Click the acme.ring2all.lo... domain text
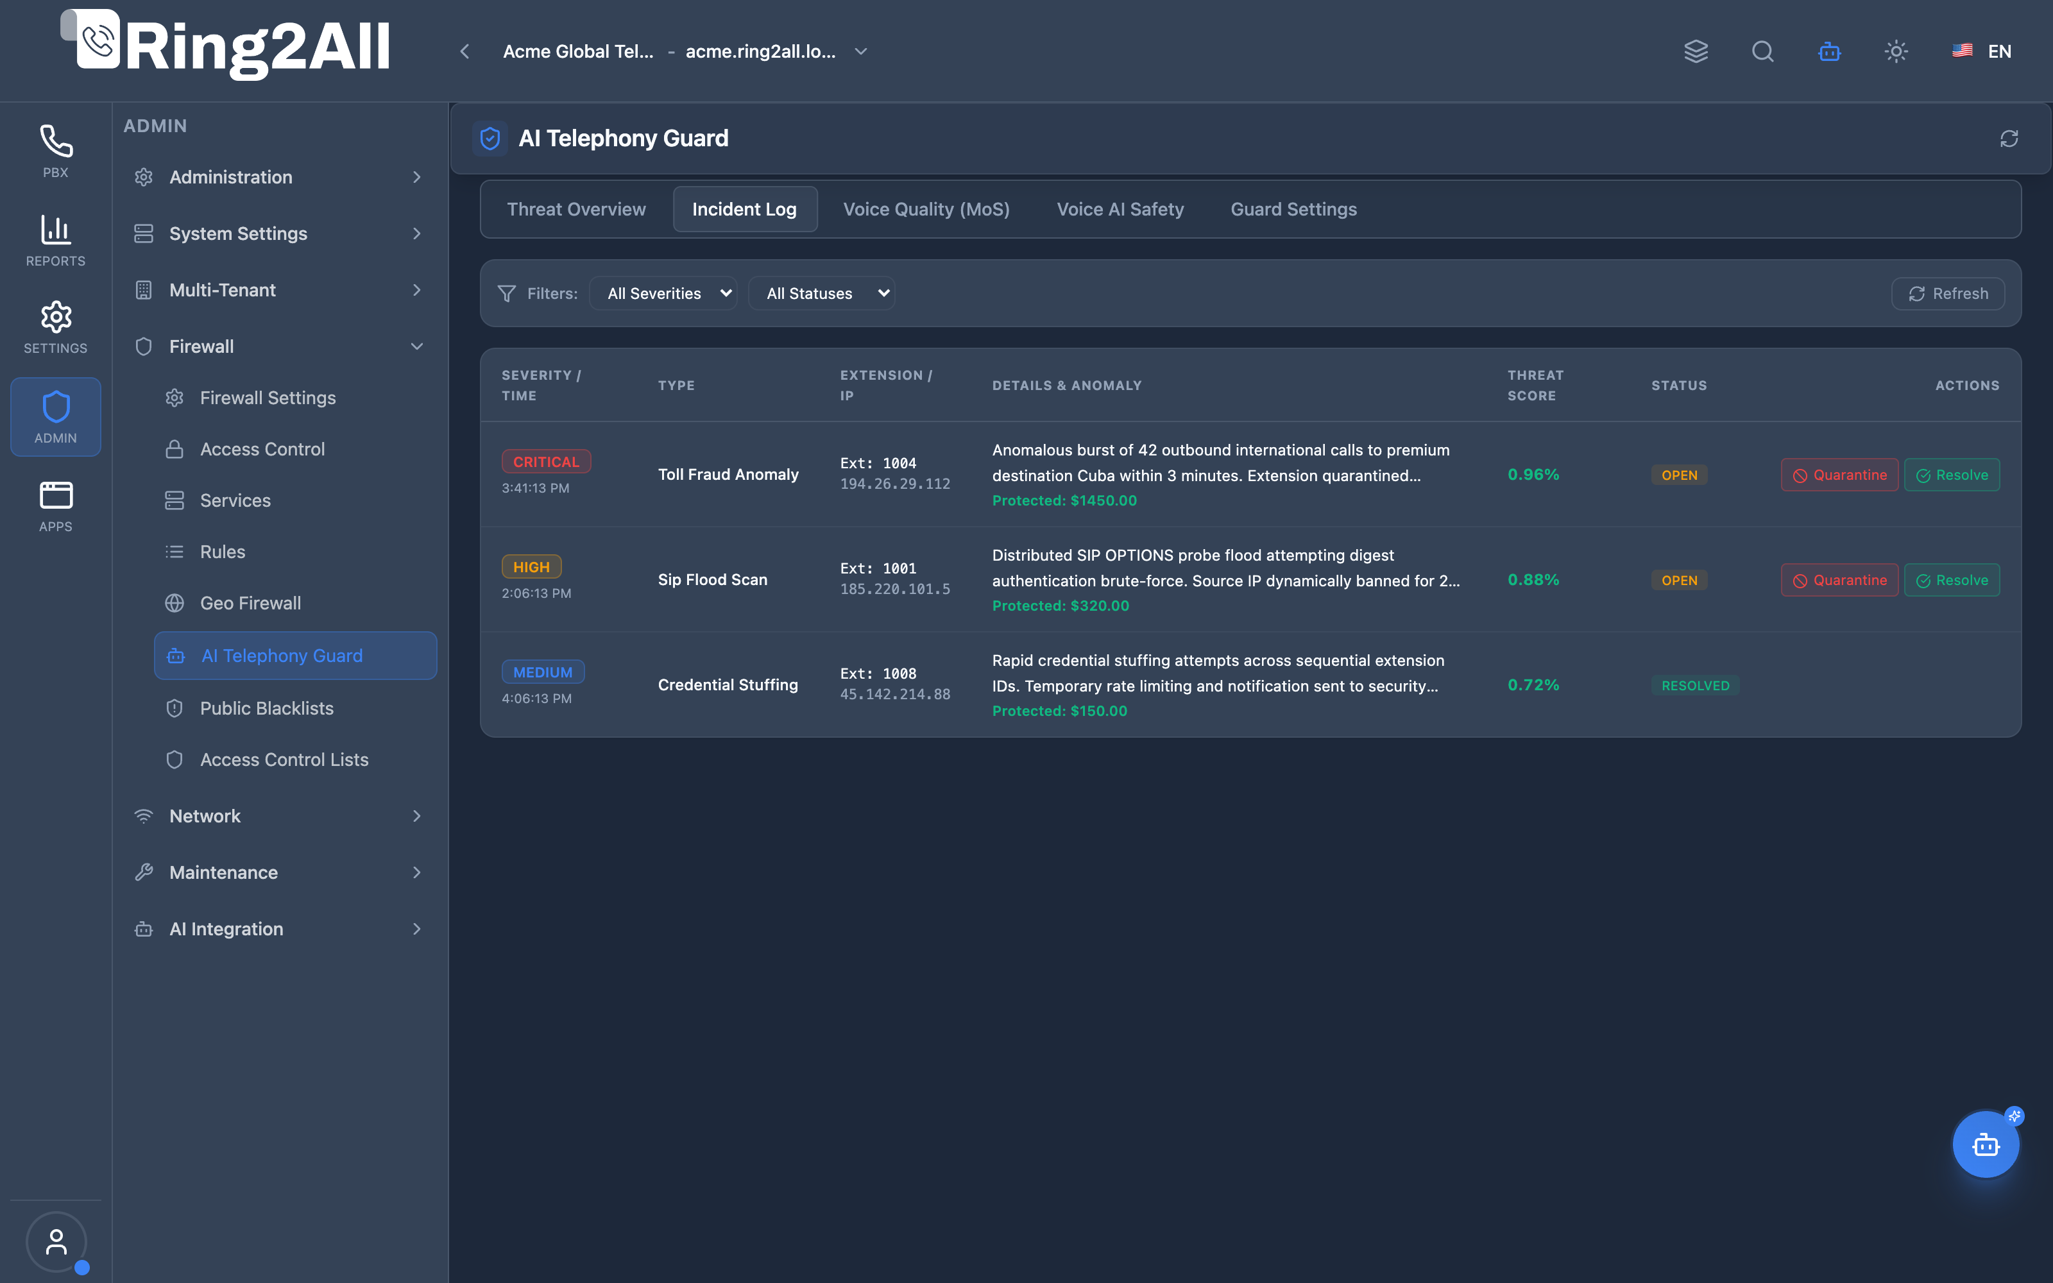 point(760,52)
